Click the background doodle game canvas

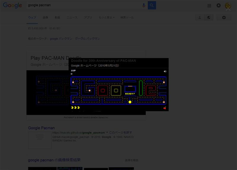47,92
